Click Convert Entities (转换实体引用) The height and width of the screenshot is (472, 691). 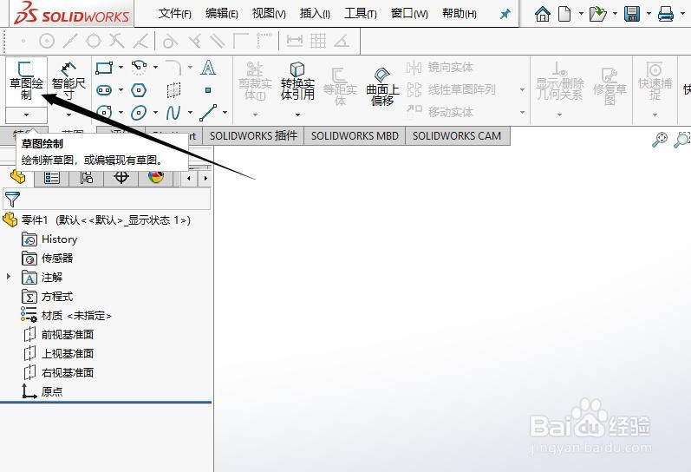pyautogui.click(x=297, y=82)
